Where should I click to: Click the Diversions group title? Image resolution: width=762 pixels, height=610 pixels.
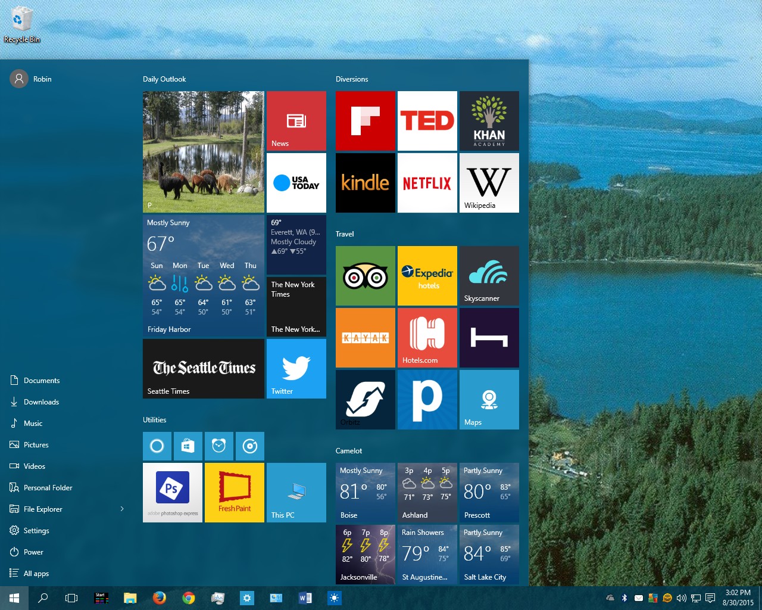tap(352, 79)
